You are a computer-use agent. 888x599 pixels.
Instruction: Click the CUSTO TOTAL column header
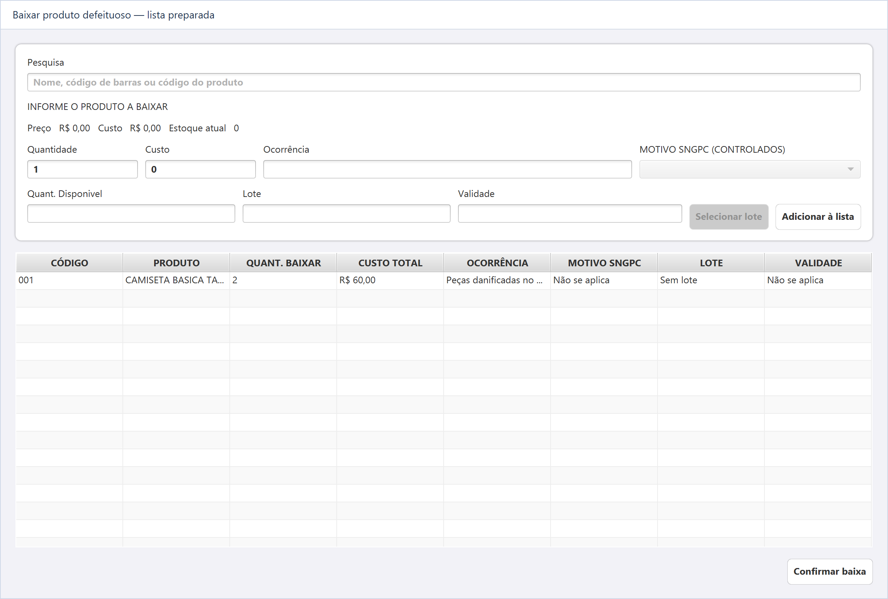pyautogui.click(x=390, y=263)
